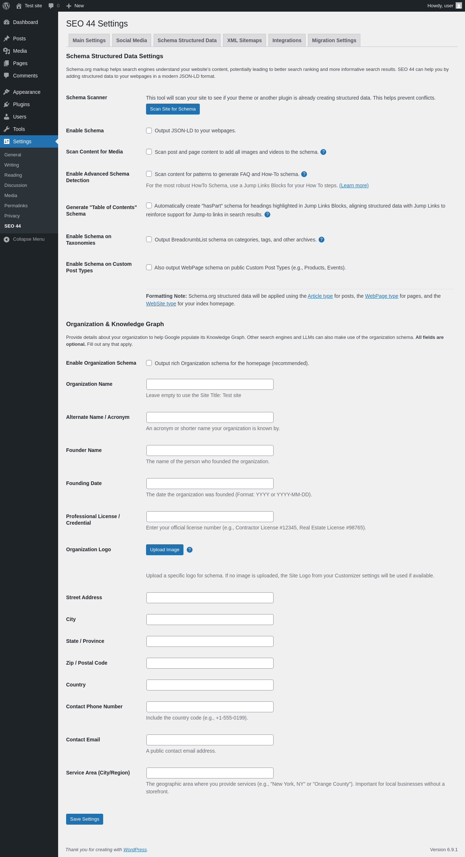Enable Output JSON-LD to your webpages checkbox
Screen dimensions: 465x857
(x=149, y=131)
